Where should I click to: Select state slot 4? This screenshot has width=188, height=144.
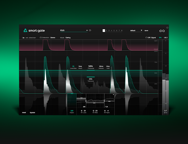[x=112, y=31]
